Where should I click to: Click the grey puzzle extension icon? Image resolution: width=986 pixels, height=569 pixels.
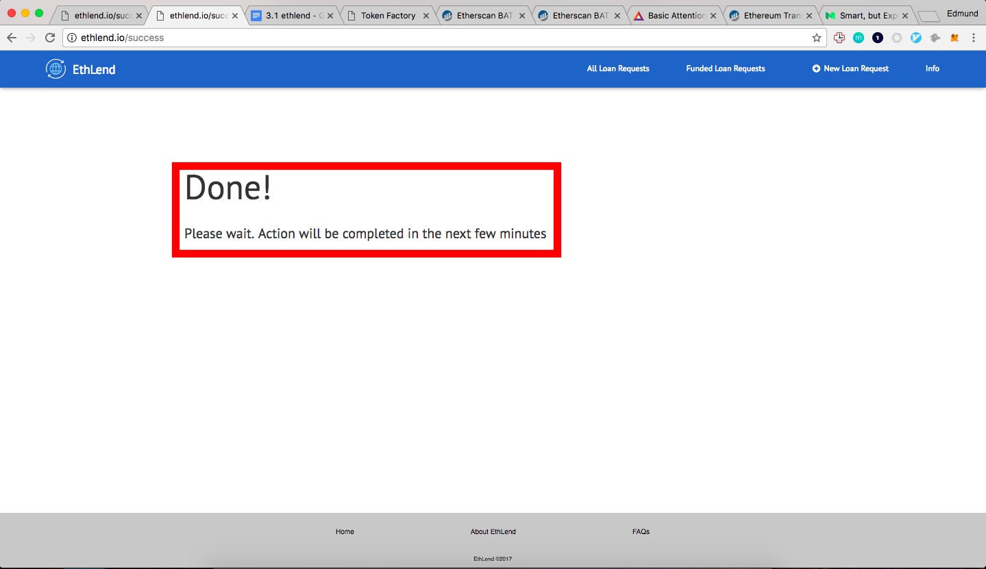tap(935, 38)
